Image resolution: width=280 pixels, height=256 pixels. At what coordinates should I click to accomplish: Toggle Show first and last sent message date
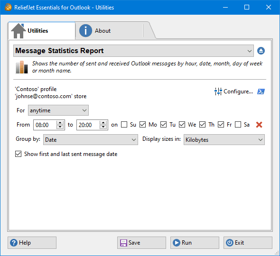[x=18, y=154]
